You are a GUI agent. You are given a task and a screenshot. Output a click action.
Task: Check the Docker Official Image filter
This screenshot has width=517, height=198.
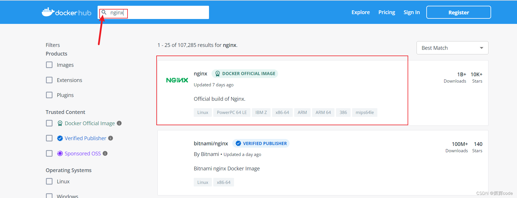coord(49,123)
